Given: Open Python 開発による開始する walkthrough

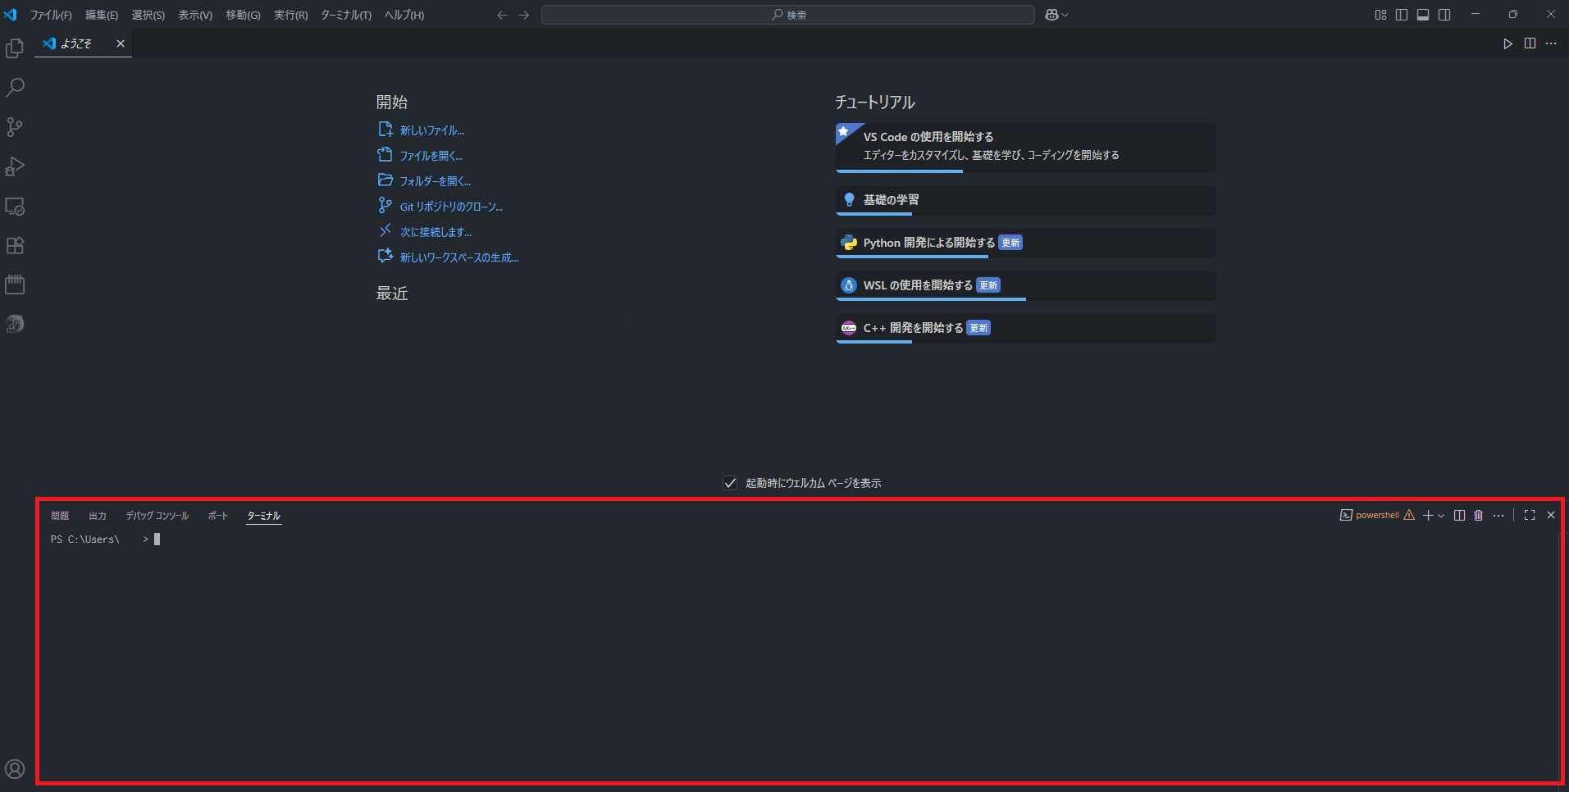Looking at the screenshot, I should pos(1025,244).
